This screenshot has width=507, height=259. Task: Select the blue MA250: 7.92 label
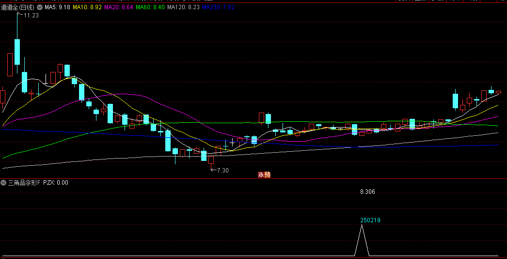218,7
